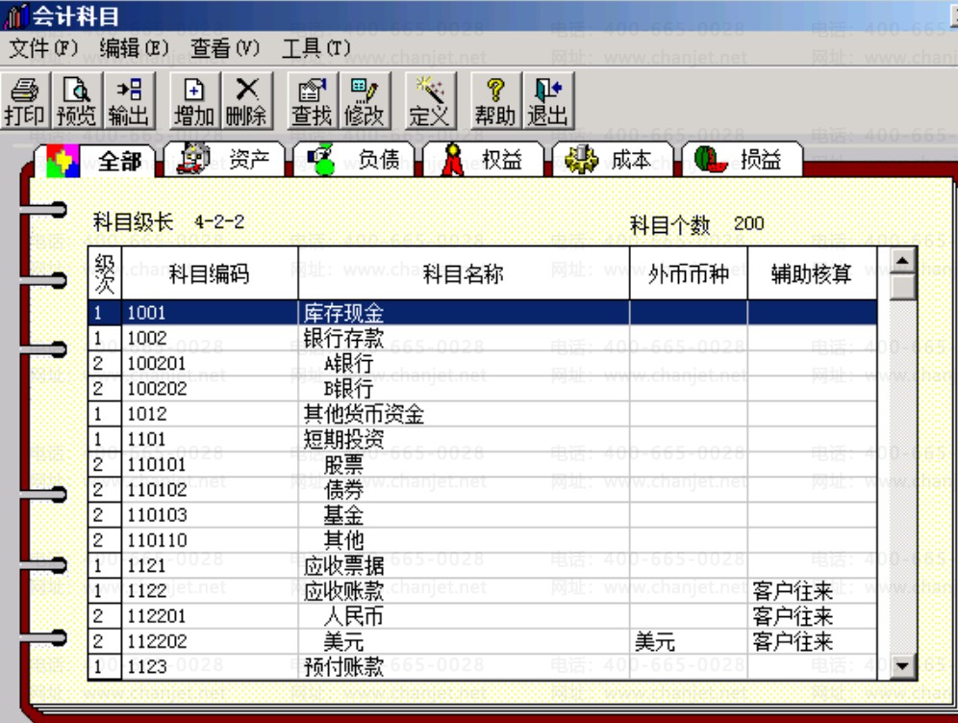The image size is (958, 723).
Task: Click the 科目编码 column header
Action: tap(210, 273)
